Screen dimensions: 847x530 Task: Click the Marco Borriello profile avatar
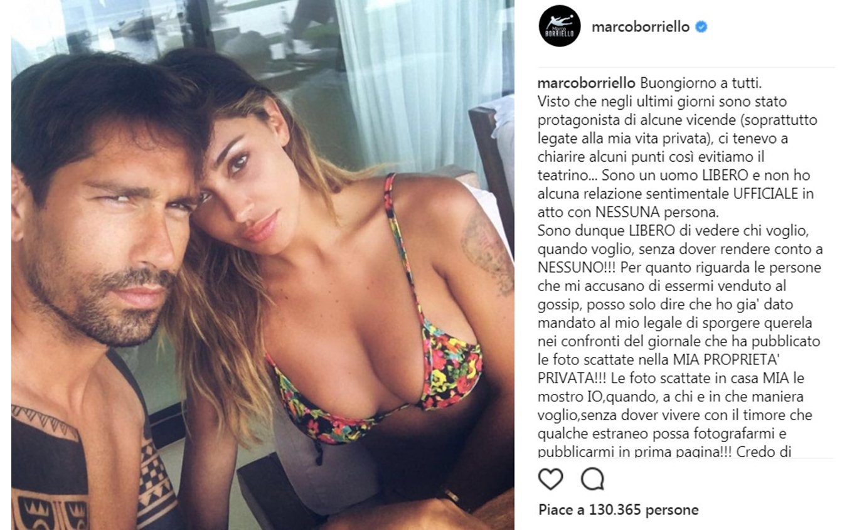tap(560, 26)
